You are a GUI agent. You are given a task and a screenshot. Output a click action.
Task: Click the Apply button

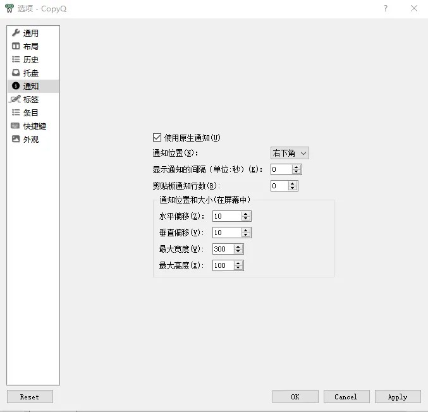coord(398,397)
